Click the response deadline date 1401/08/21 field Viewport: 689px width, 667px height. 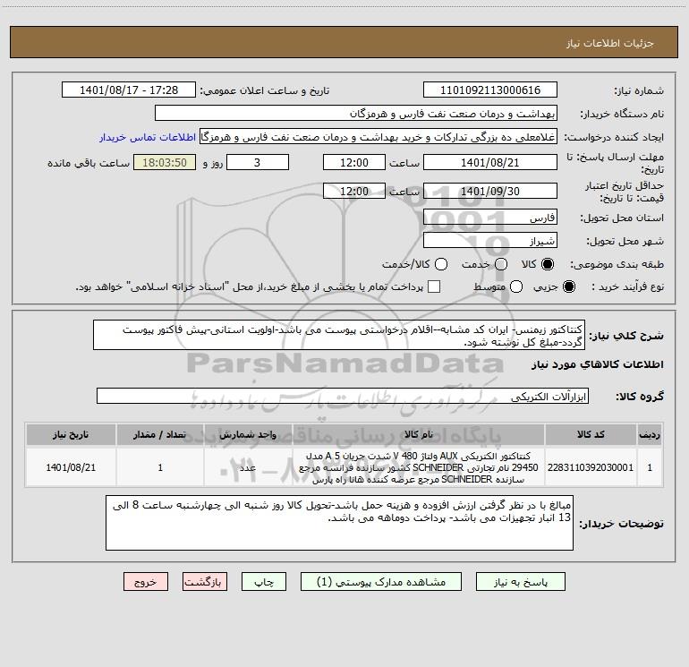tap(490, 162)
